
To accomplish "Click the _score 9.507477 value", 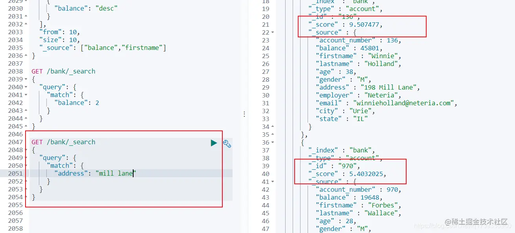I will [365, 24].
